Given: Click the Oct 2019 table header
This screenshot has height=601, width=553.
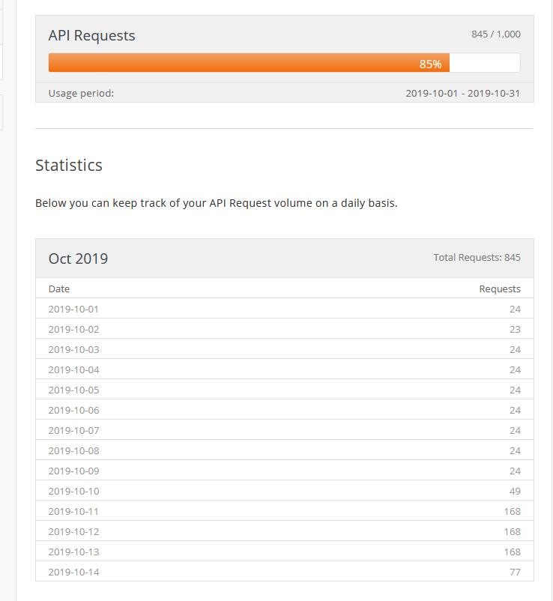Looking at the screenshot, I should click(x=78, y=259).
